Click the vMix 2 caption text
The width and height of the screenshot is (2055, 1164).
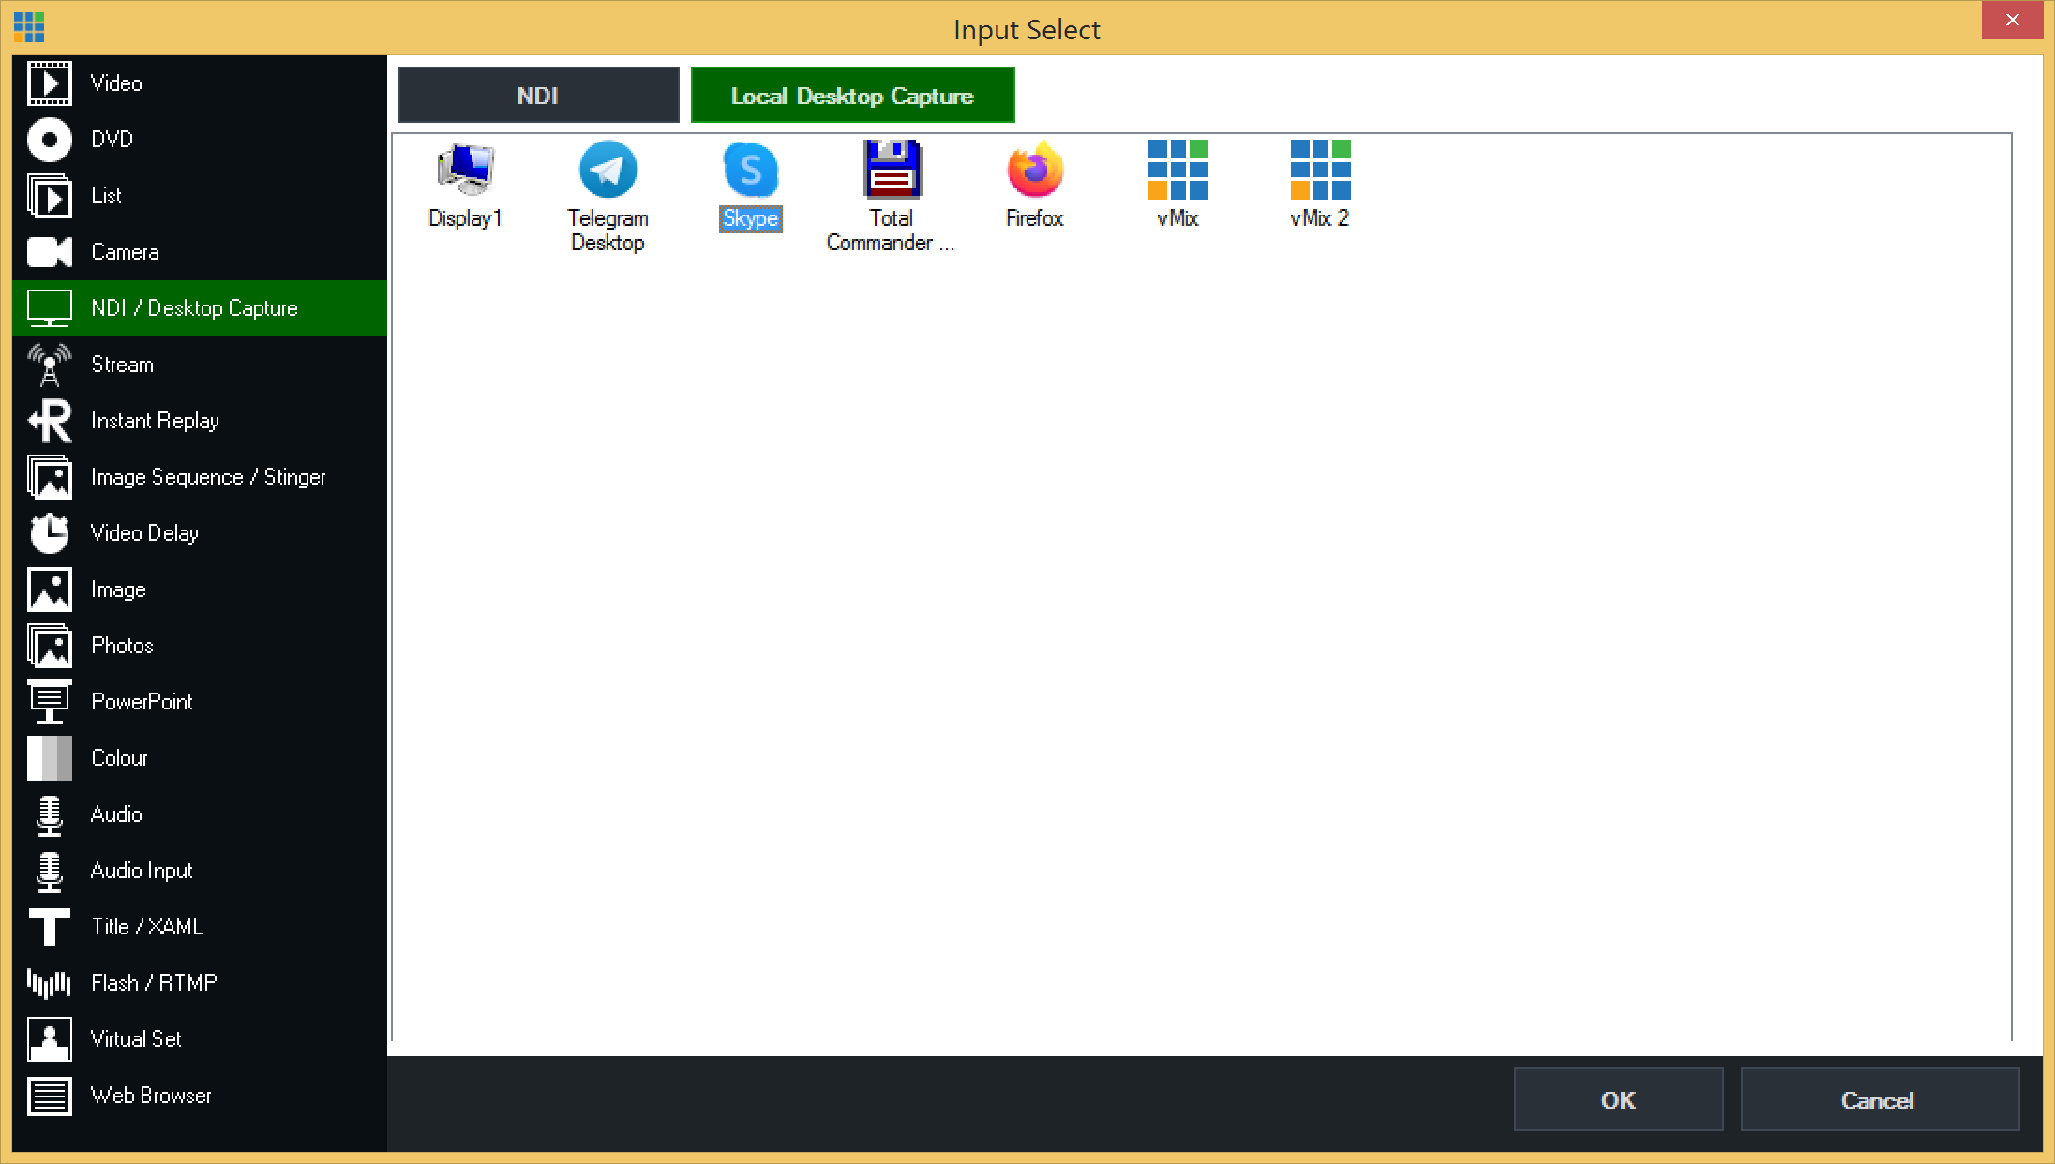(x=1320, y=218)
